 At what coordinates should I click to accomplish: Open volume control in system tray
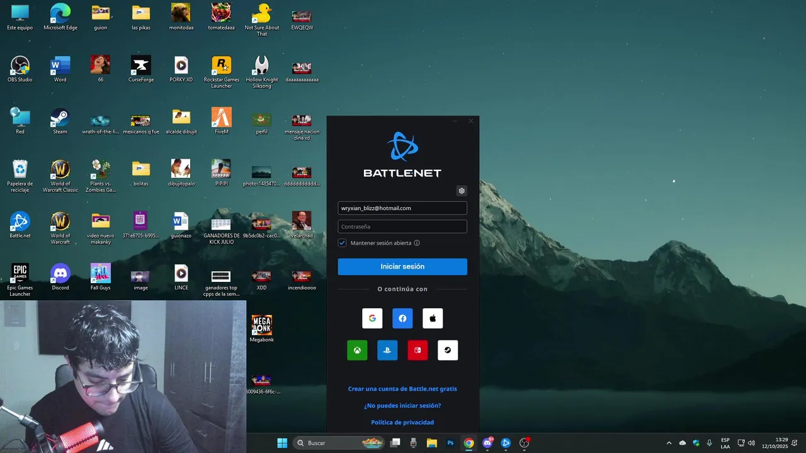751,443
